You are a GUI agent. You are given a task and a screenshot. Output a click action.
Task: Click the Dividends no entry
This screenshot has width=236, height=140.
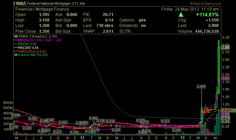point(133,26)
